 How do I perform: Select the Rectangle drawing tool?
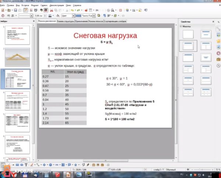(x=17, y=165)
